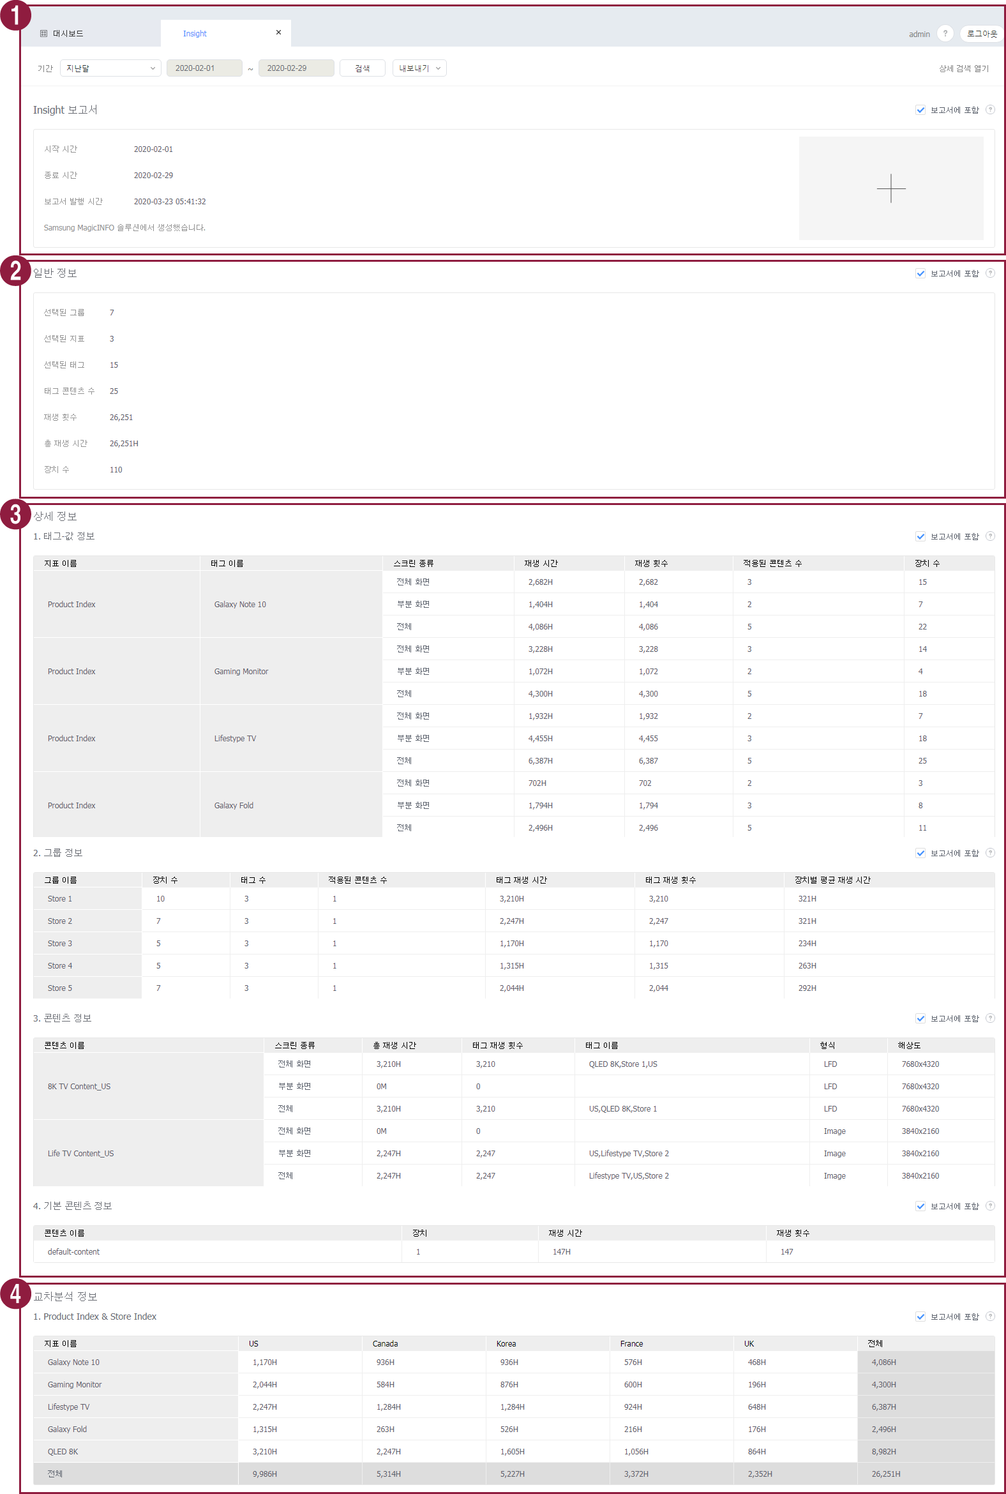This screenshot has height=1494, width=1006.
Task: Click the help icon for 기본 콘텐츠 정보 section
Action: 990,1206
